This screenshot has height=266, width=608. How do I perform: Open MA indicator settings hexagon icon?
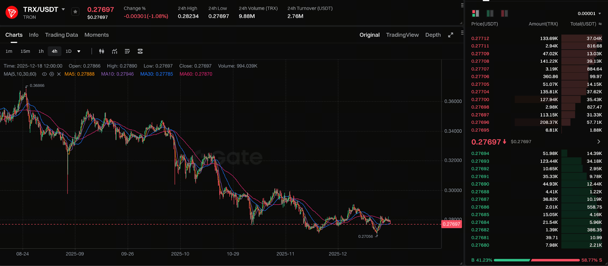52,74
